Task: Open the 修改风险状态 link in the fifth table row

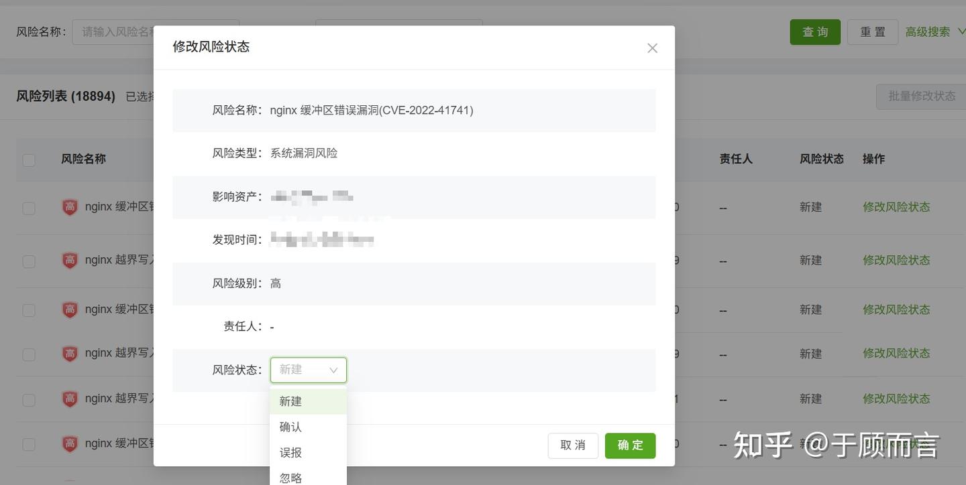Action: 896,399
